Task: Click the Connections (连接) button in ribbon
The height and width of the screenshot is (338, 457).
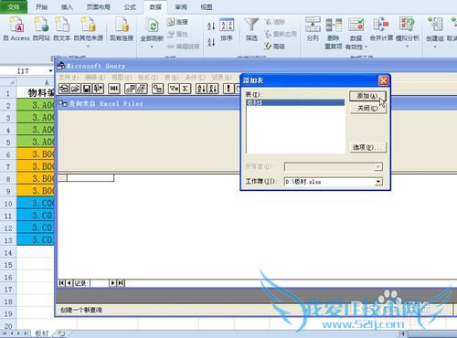Action: 178,22
